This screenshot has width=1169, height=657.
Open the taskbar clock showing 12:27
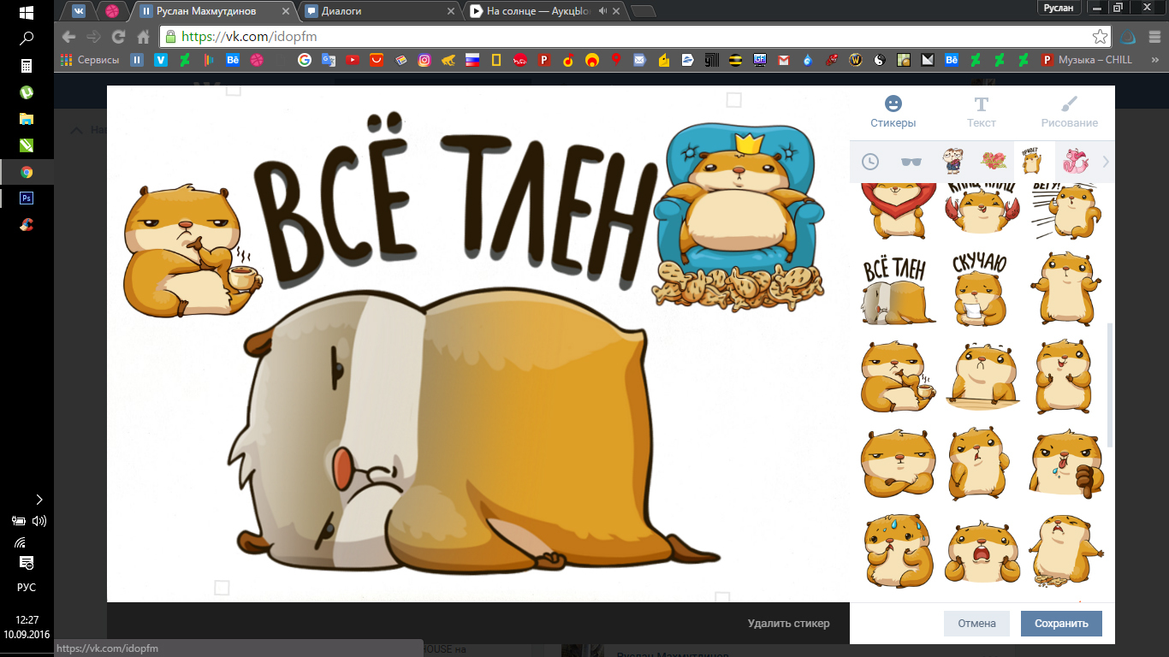pyautogui.click(x=27, y=627)
